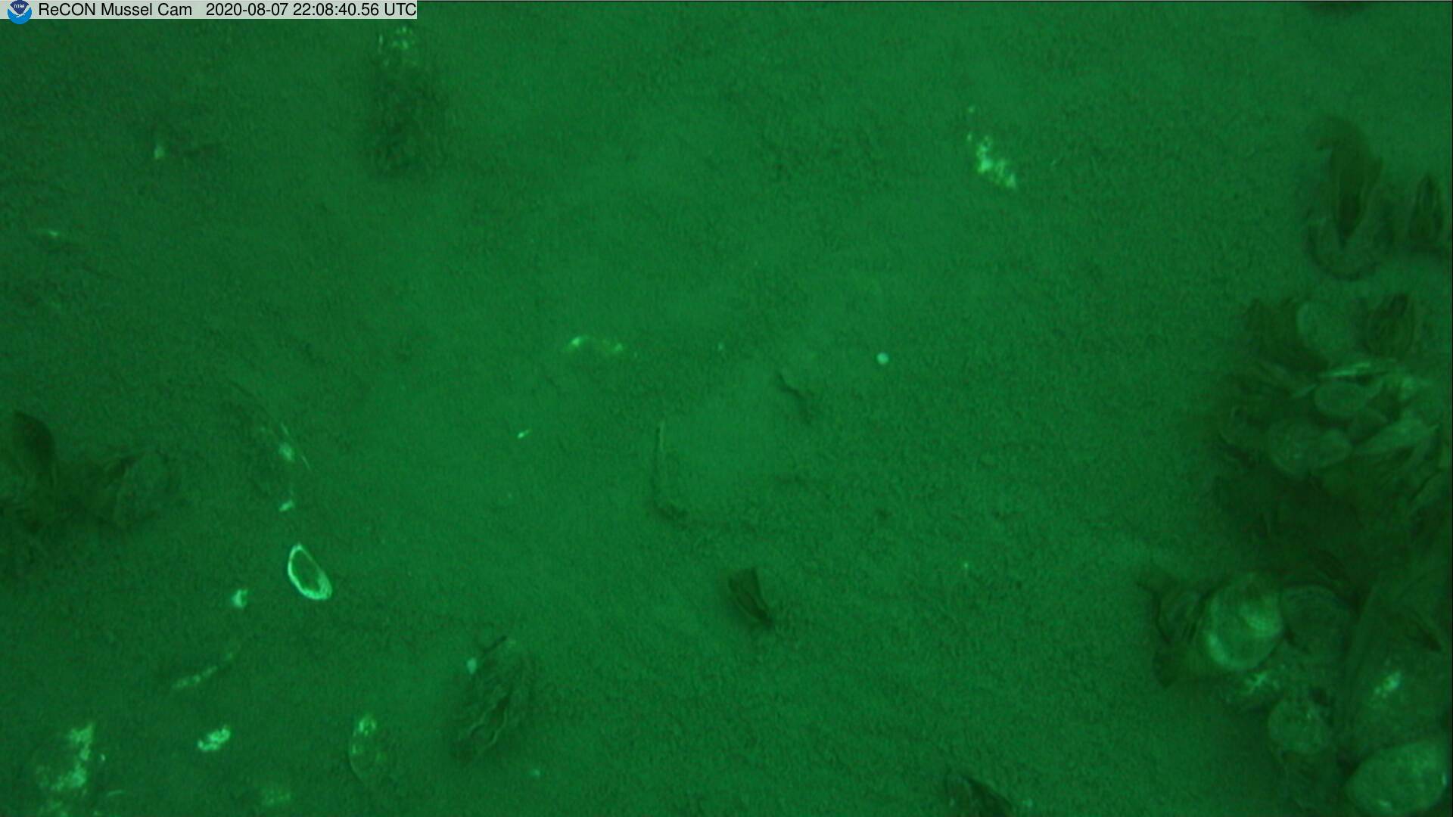
Task: Click the NOAA logo icon
Action: (19, 11)
